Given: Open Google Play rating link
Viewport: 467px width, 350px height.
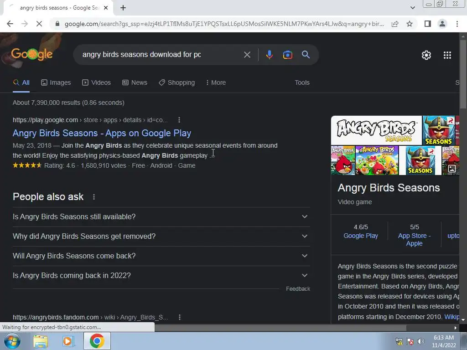Looking at the screenshot, I should [361, 236].
